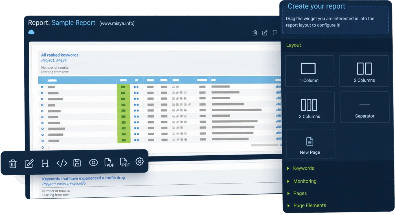This screenshot has height=215, width=395.
Task: Select the Separator layout widget
Action: pos(365,107)
